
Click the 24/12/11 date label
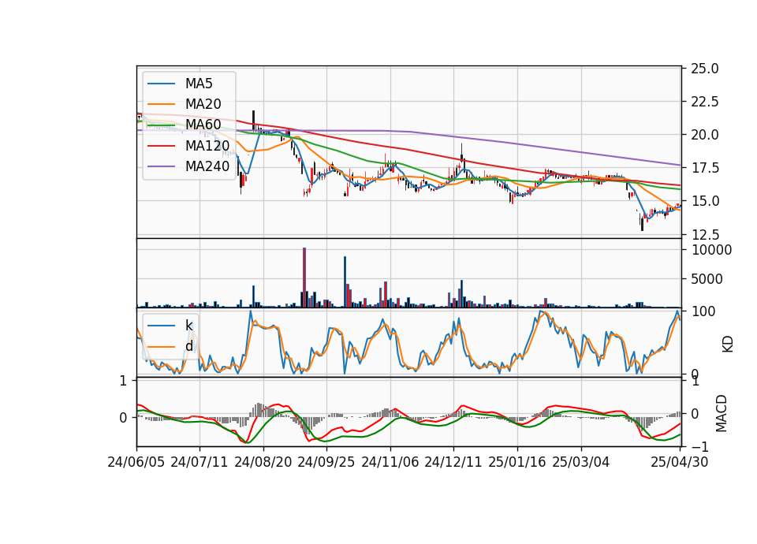click(453, 462)
